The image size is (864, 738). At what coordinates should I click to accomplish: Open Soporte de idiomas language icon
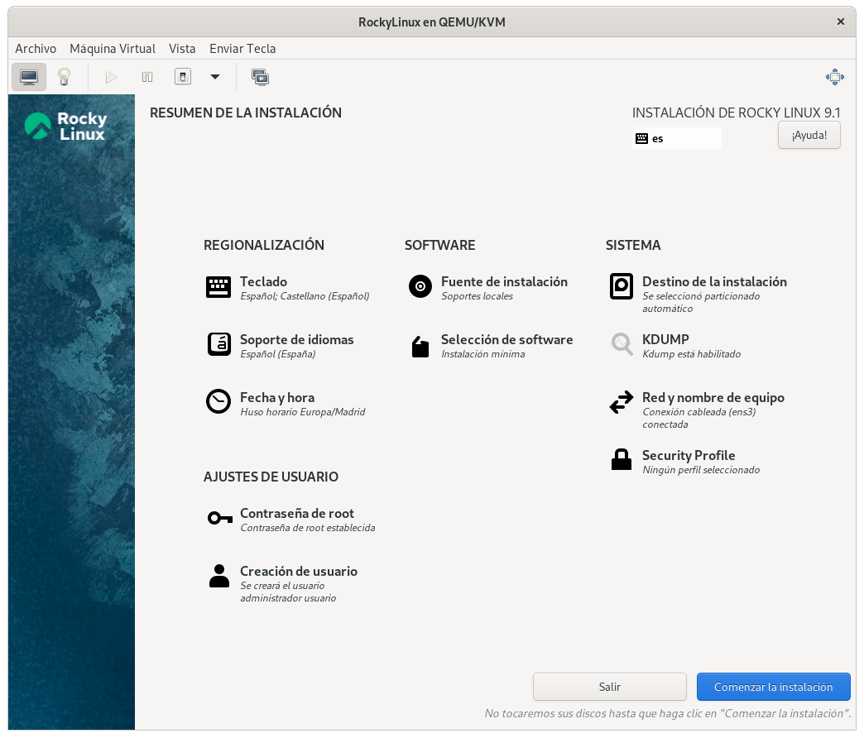point(218,344)
